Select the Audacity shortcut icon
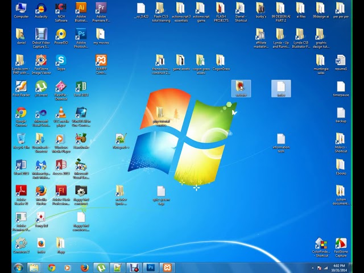 (41, 11)
